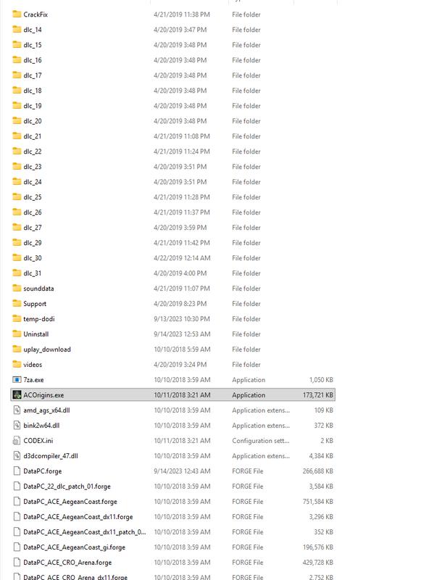Click the 173,721 KB size value
This screenshot has width=429, height=580.
tap(318, 395)
